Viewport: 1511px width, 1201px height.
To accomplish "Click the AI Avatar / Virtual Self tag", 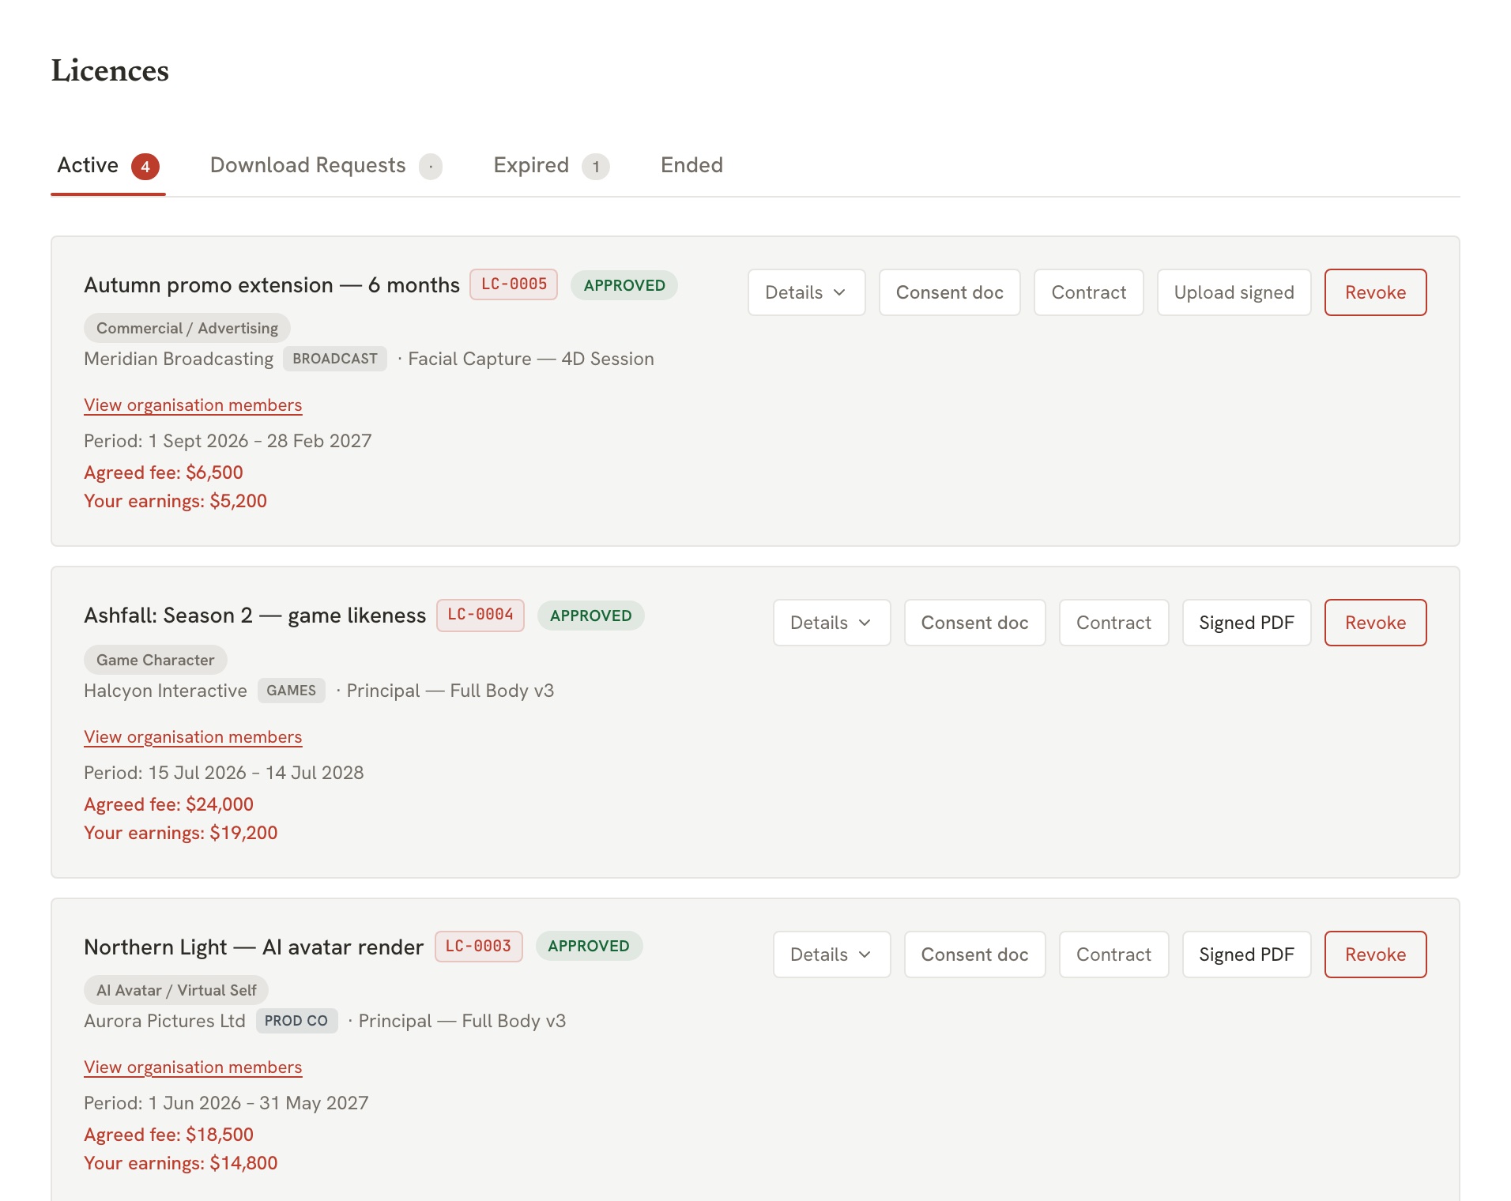I will tap(176, 990).
